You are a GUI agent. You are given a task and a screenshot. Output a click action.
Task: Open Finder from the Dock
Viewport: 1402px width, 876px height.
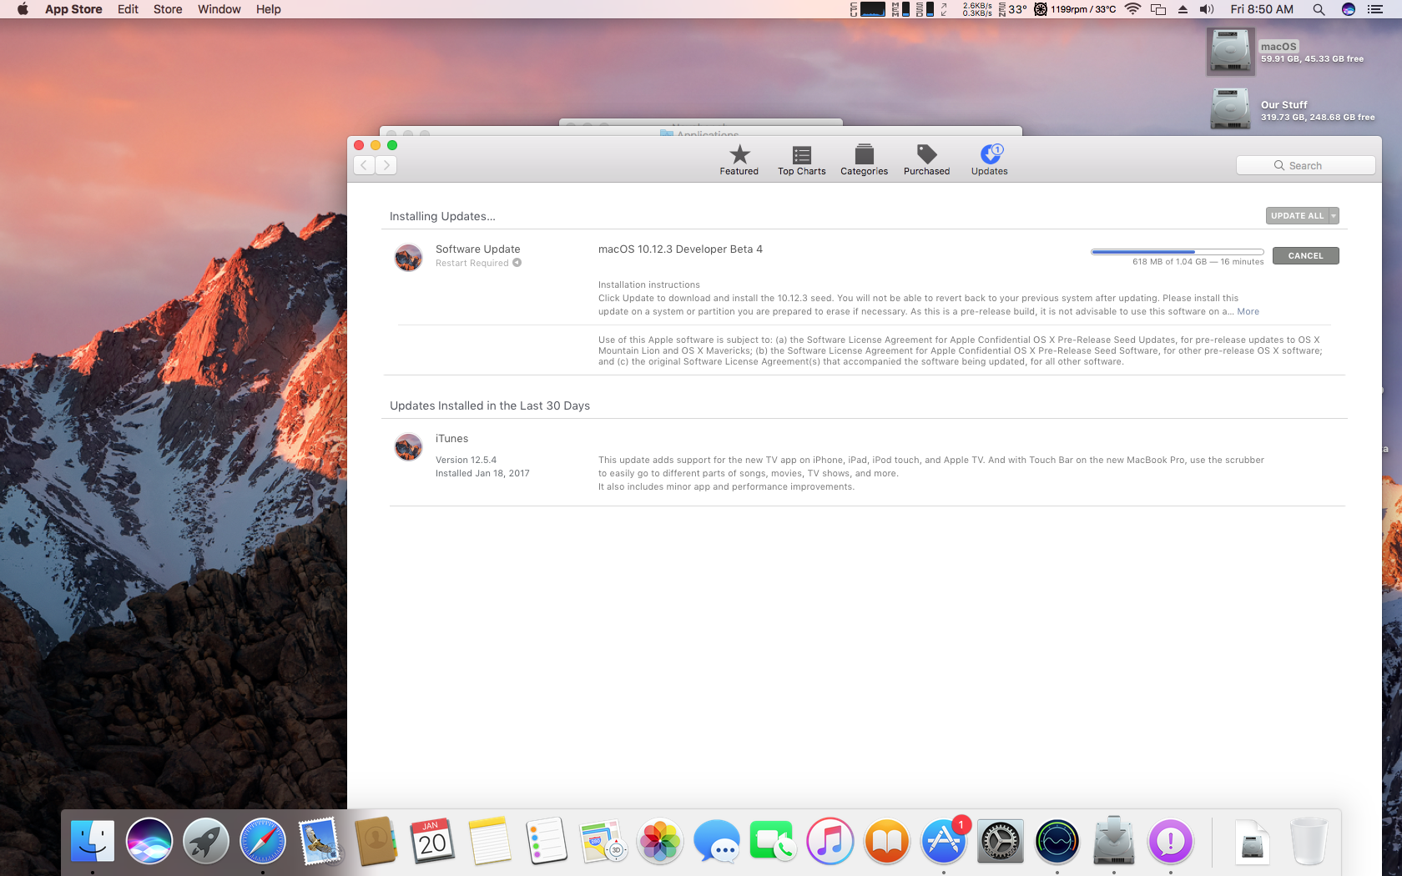point(93,841)
